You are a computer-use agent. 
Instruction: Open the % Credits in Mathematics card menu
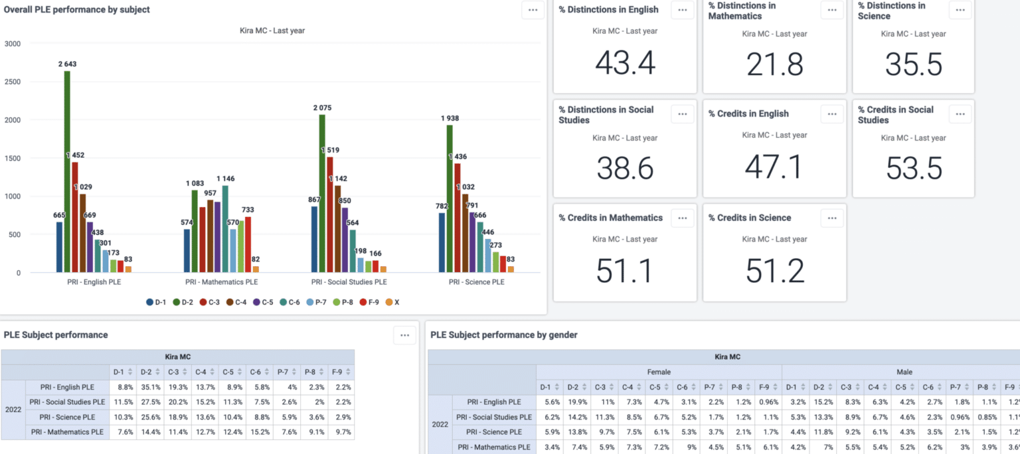pos(682,218)
